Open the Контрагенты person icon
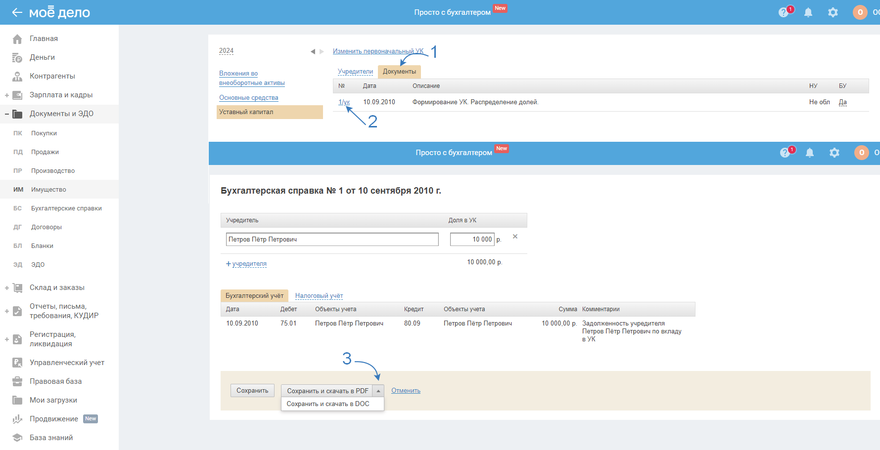Screen dimensions: 880x450 tap(17, 76)
